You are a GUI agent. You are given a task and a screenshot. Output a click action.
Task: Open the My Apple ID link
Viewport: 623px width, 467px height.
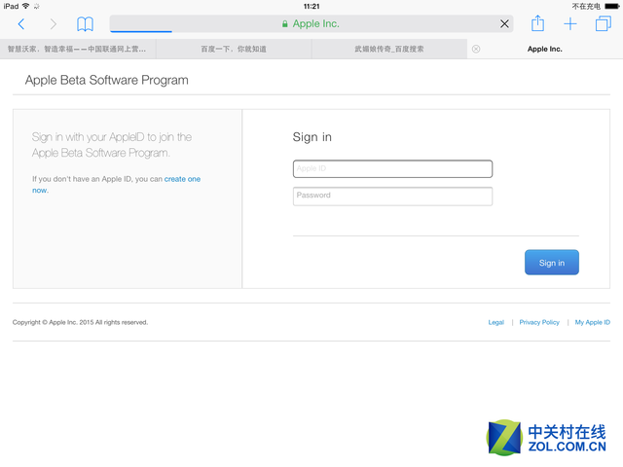point(593,322)
